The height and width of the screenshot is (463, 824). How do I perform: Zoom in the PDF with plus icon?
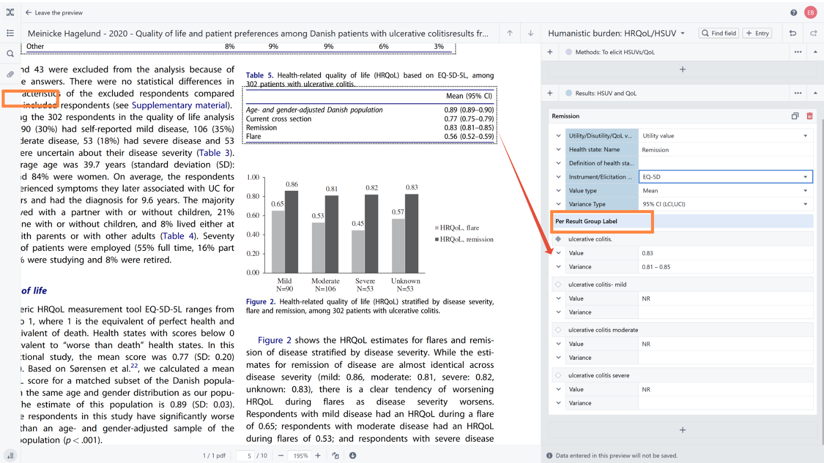coord(318,455)
